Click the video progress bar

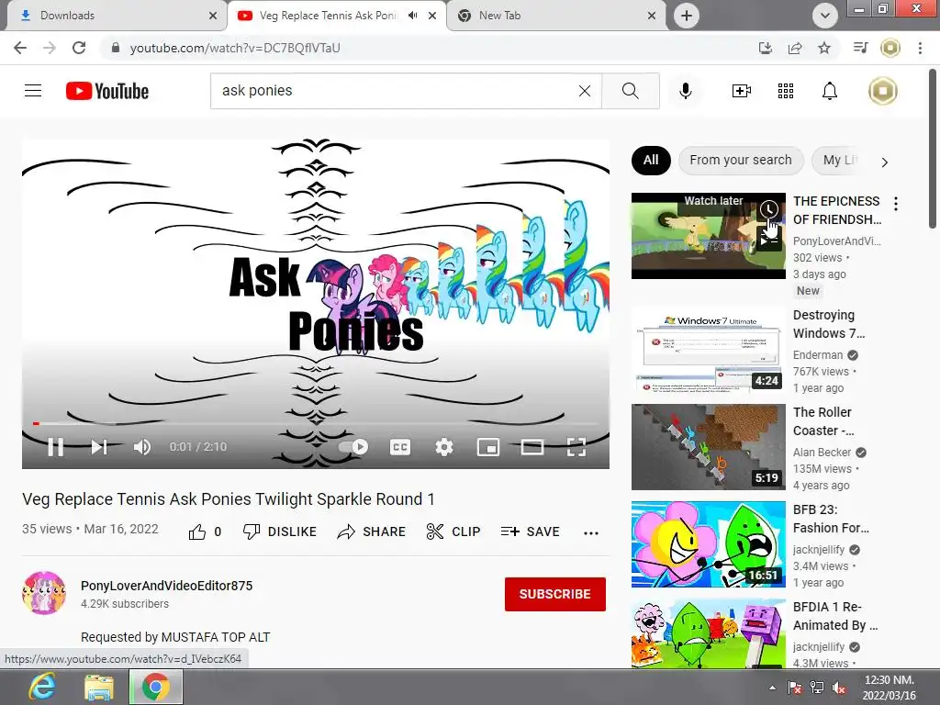pos(316,424)
